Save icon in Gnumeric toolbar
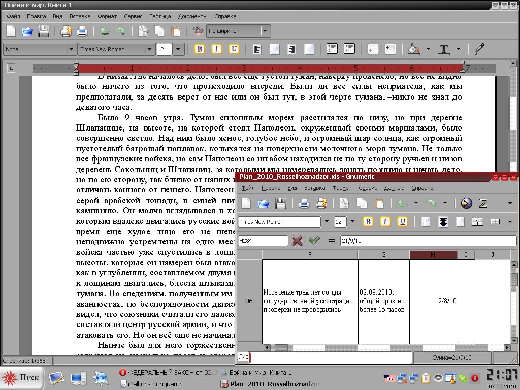 (x=280, y=203)
